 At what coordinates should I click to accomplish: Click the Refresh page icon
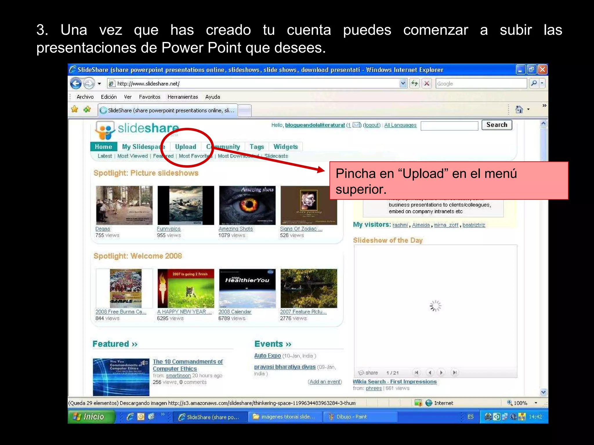point(414,83)
